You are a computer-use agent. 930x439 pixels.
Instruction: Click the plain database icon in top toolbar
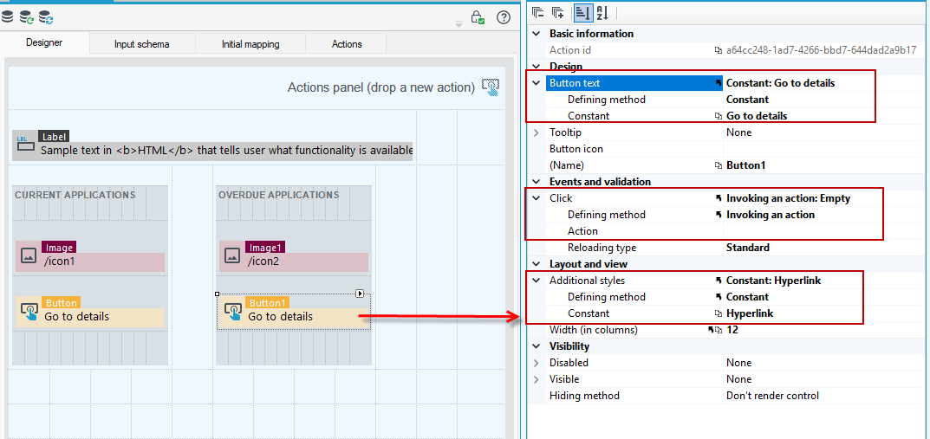click(x=7, y=17)
